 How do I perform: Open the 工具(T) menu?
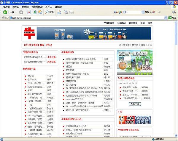coord(49,7)
